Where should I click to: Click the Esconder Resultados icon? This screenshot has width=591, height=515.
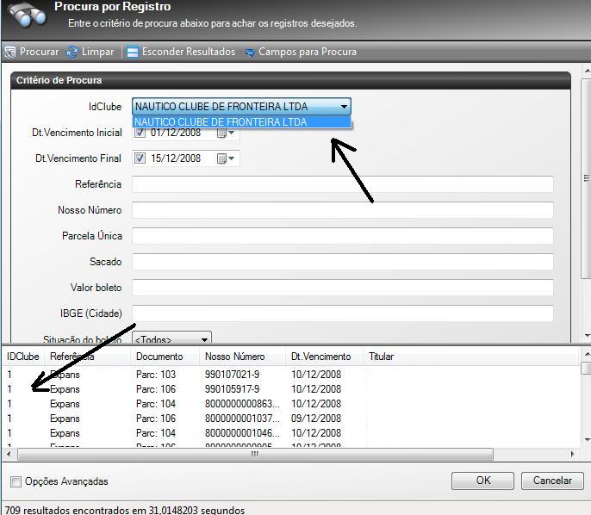click(133, 52)
